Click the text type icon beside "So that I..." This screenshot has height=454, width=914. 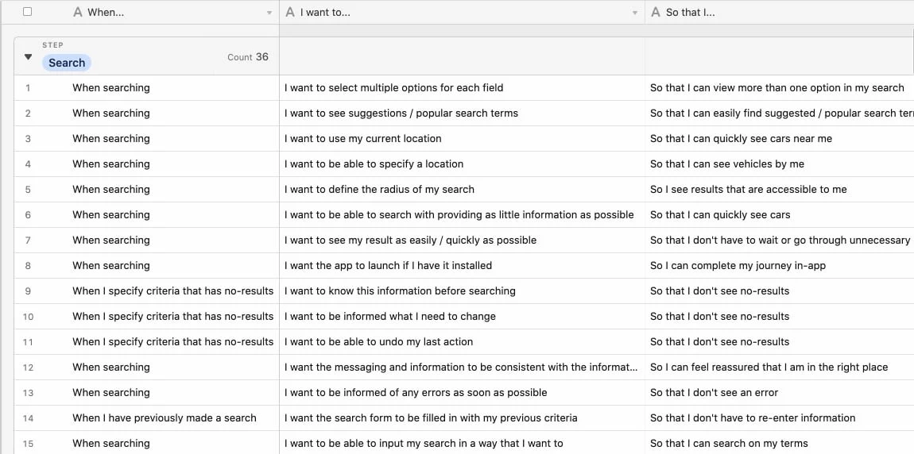coord(656,12)
